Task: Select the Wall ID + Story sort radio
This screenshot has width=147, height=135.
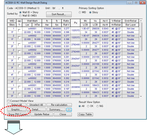Action: pyautogui.click(x=20, y=13)
